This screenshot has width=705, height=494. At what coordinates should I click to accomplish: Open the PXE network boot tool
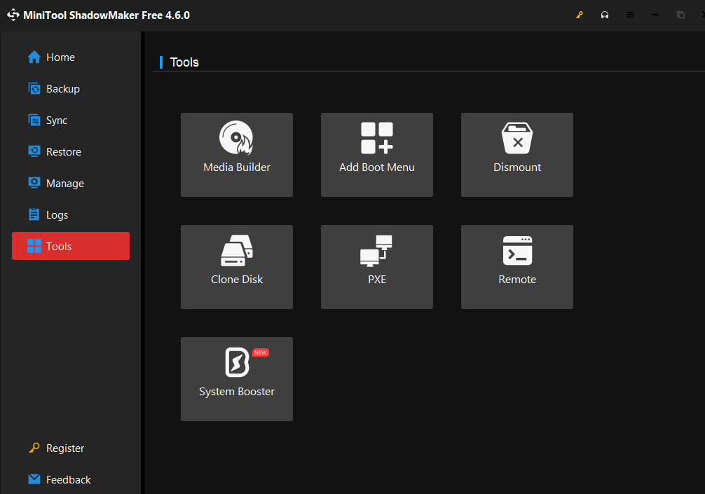pyautogui.click(x=377, y=266)
